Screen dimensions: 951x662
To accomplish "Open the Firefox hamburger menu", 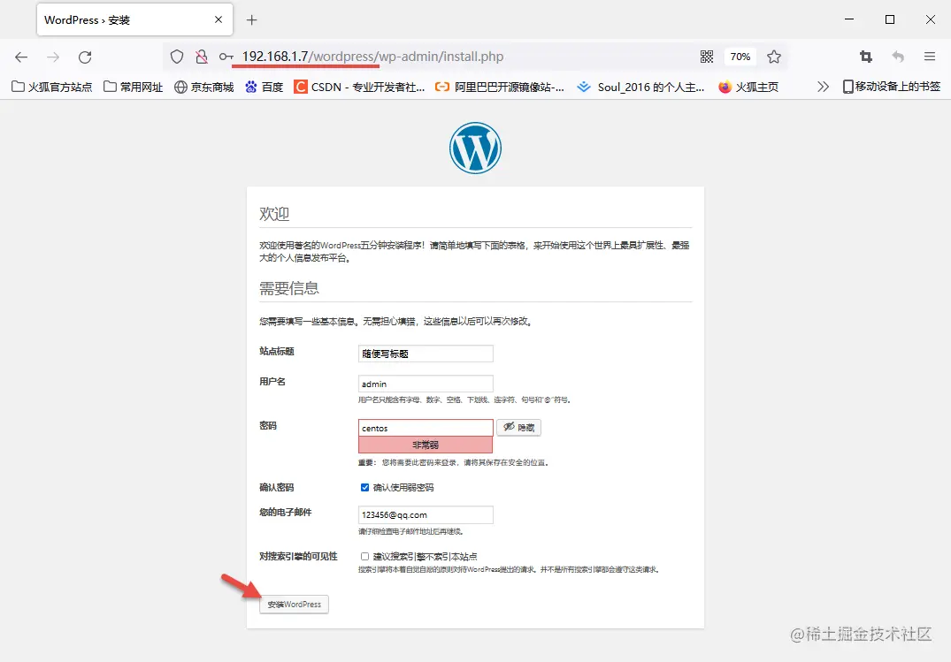I will click(930, 56).
